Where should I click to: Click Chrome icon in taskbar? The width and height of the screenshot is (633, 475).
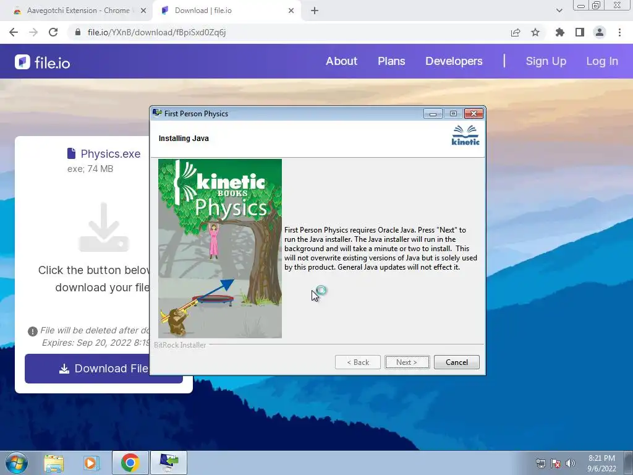[x=130, y=463]
